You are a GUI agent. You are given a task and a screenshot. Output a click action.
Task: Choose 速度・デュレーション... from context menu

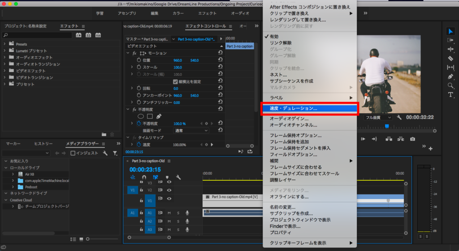tap(310, 108)
